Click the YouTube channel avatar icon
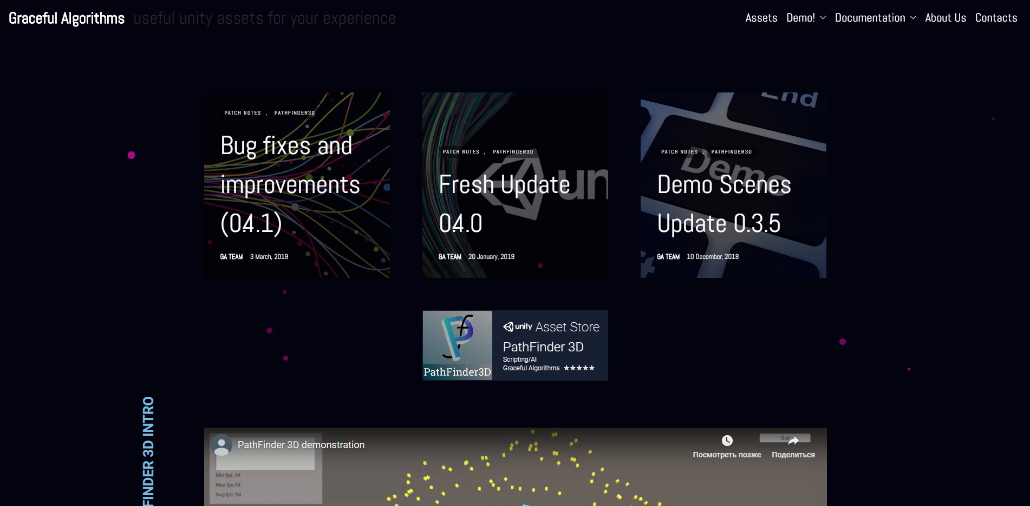The image size is (1030, 506). (221, 445)
